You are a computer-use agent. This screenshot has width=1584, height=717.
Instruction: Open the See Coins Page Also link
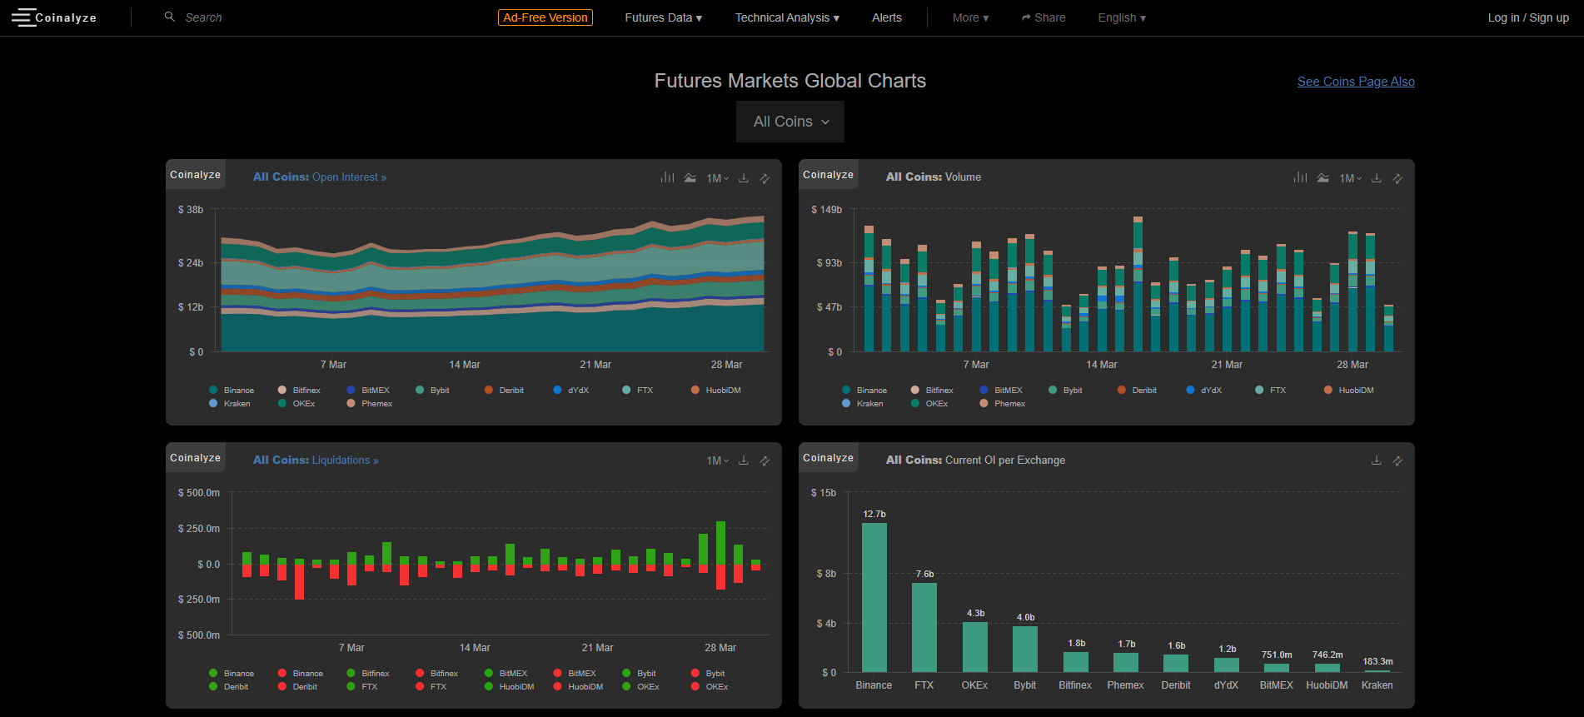[x=1356, y=82]
